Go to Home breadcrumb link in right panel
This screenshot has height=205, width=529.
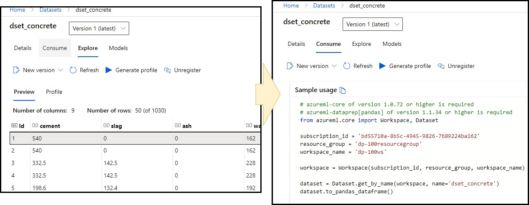(291, 5)
